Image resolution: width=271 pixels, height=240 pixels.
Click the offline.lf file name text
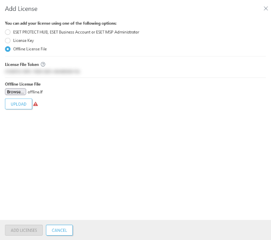(35, 92)
